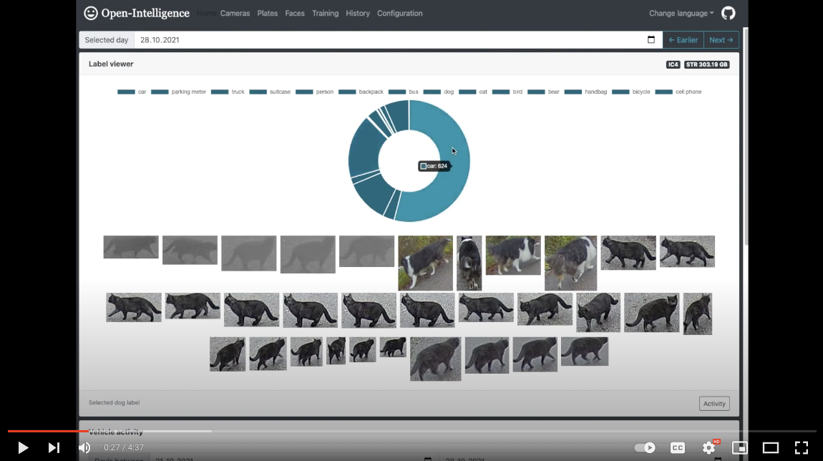The image size is (823, 461).
Task: Open narrow upright black-and-white animal thumbnail
Action: pos(469,263)
